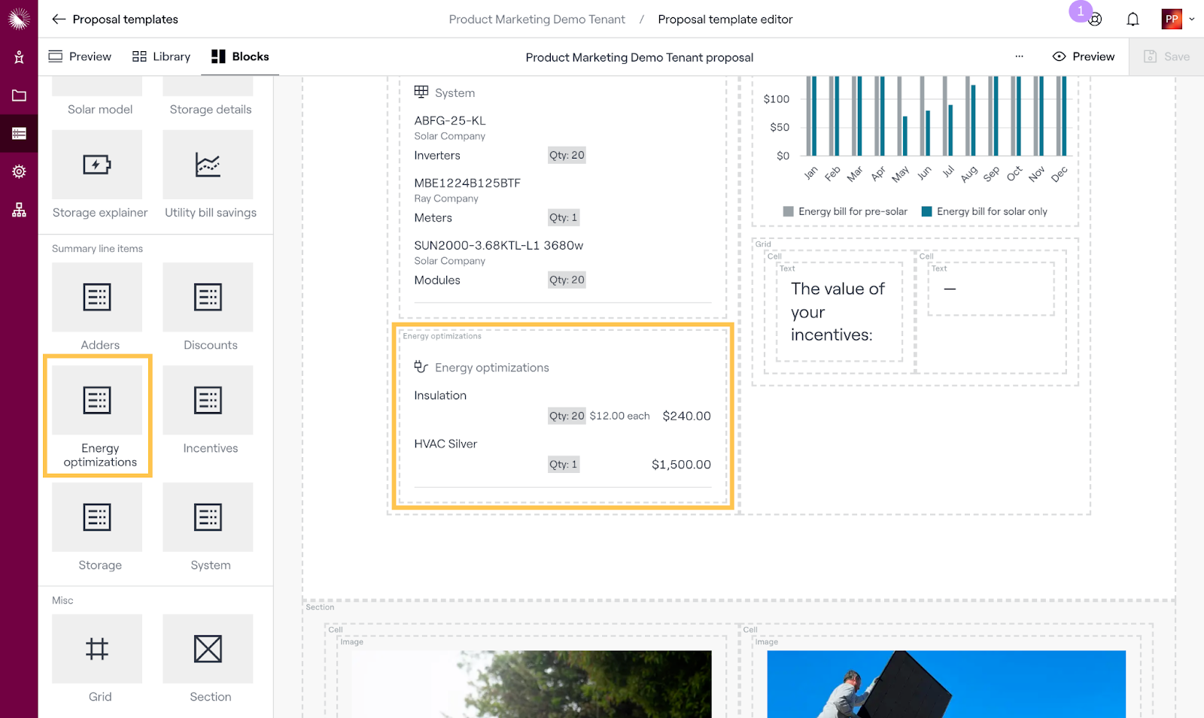1204x718 pixels.
Task: Click the solar installer image thumbnail
Action: (946, 683)
